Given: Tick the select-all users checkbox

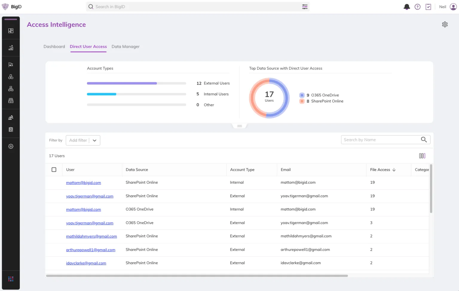Looking at the screenshot, I should pos(54,170).
